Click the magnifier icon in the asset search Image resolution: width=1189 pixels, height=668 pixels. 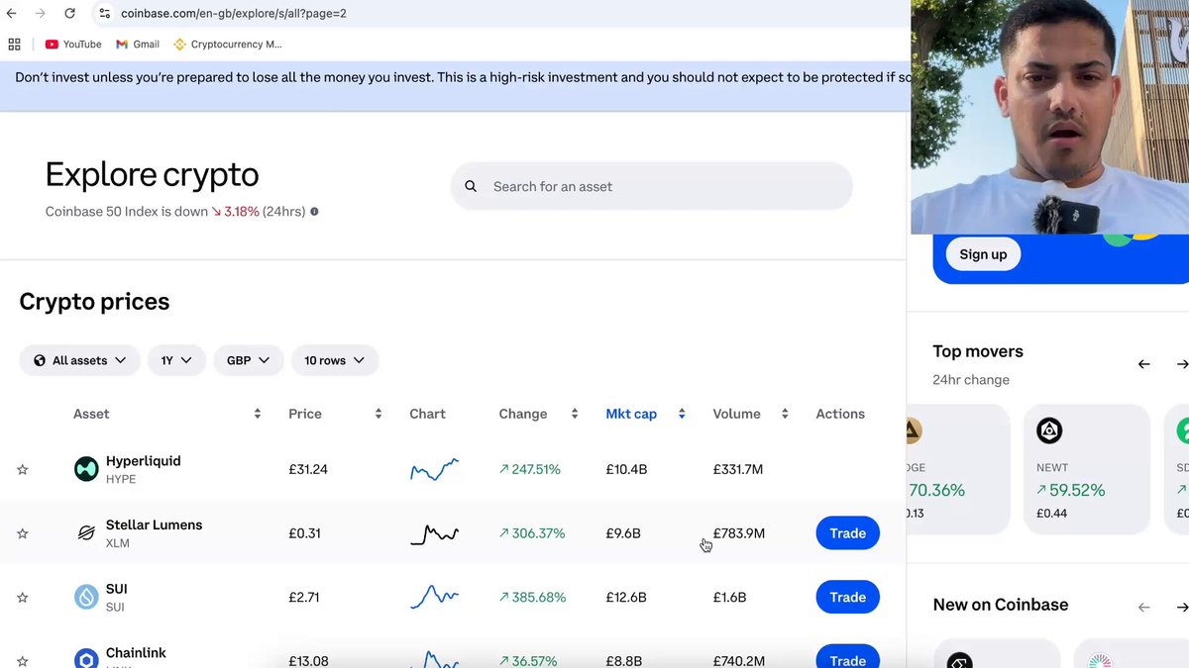[x=472, y=186]
